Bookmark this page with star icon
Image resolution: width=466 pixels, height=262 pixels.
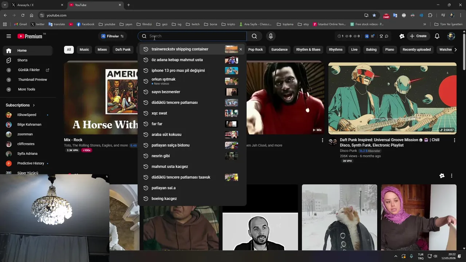(x=374, y=15)
